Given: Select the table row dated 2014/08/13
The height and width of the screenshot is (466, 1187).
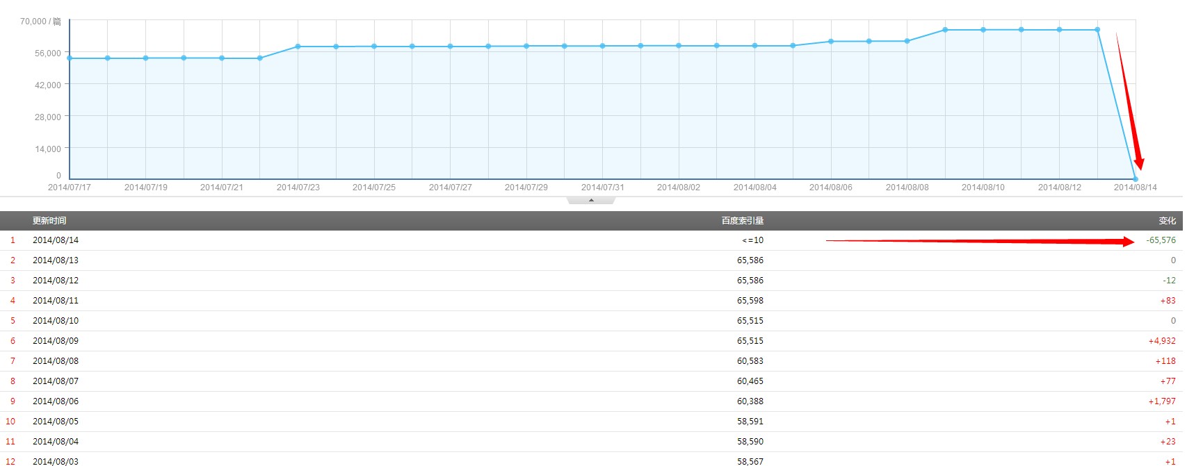Looking at the screenshot, I should (56, 260).
